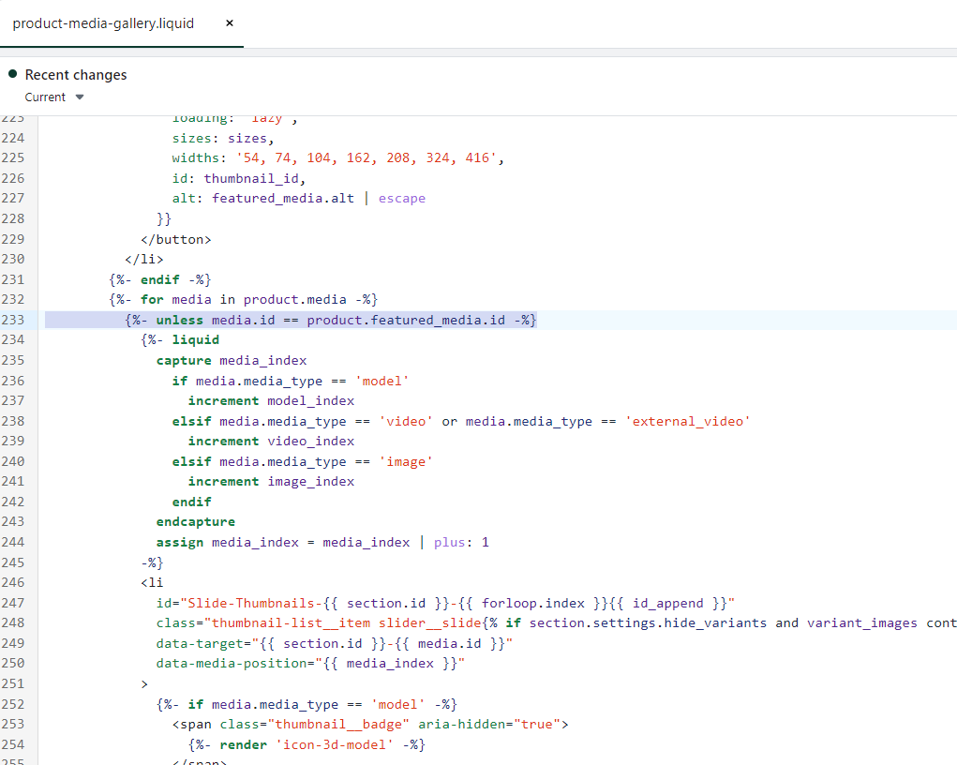Click the 'external_video' string literal
This screenshot has height=765, width=957.
pyautogui.click(x=687, y=421)
